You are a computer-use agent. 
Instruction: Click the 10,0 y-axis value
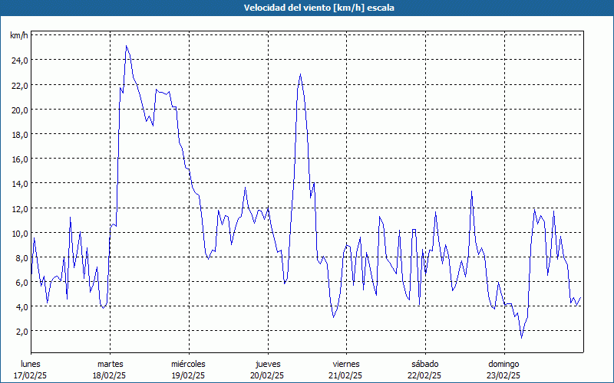coord(20,233)
